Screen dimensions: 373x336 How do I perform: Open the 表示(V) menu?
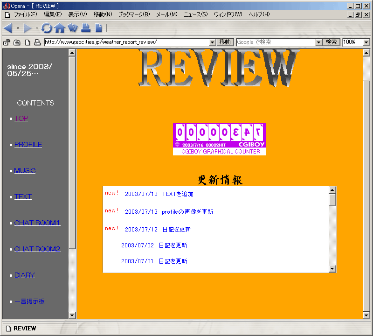pos(77,14)
